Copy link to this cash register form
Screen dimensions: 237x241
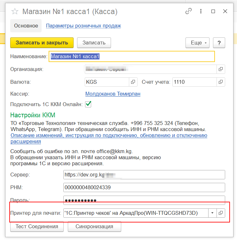point(189,11)
